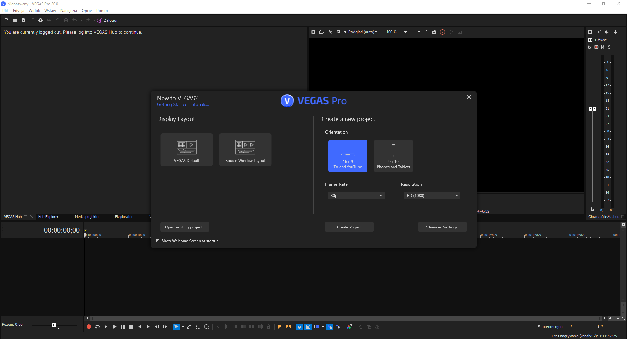Open the Frame Rate 30p dropdown

tap(356, 196)
